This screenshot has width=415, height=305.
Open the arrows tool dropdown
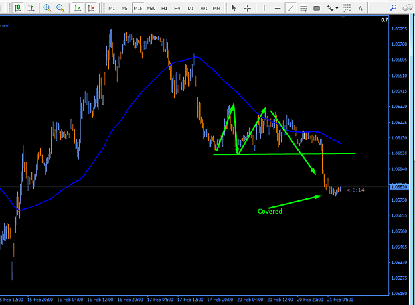pos(337,8)
